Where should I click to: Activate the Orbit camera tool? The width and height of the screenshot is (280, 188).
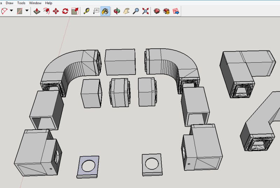(x=117, y=11)
